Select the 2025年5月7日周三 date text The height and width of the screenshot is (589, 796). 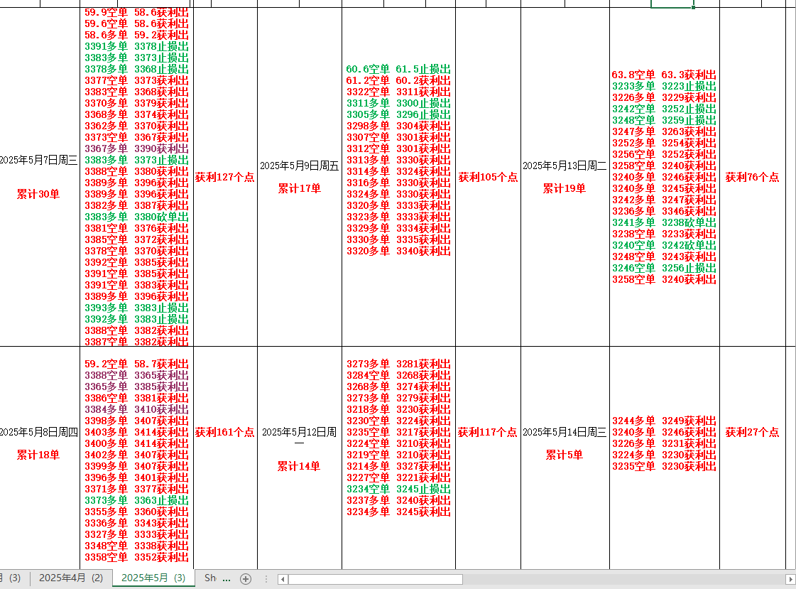point(39,160)
